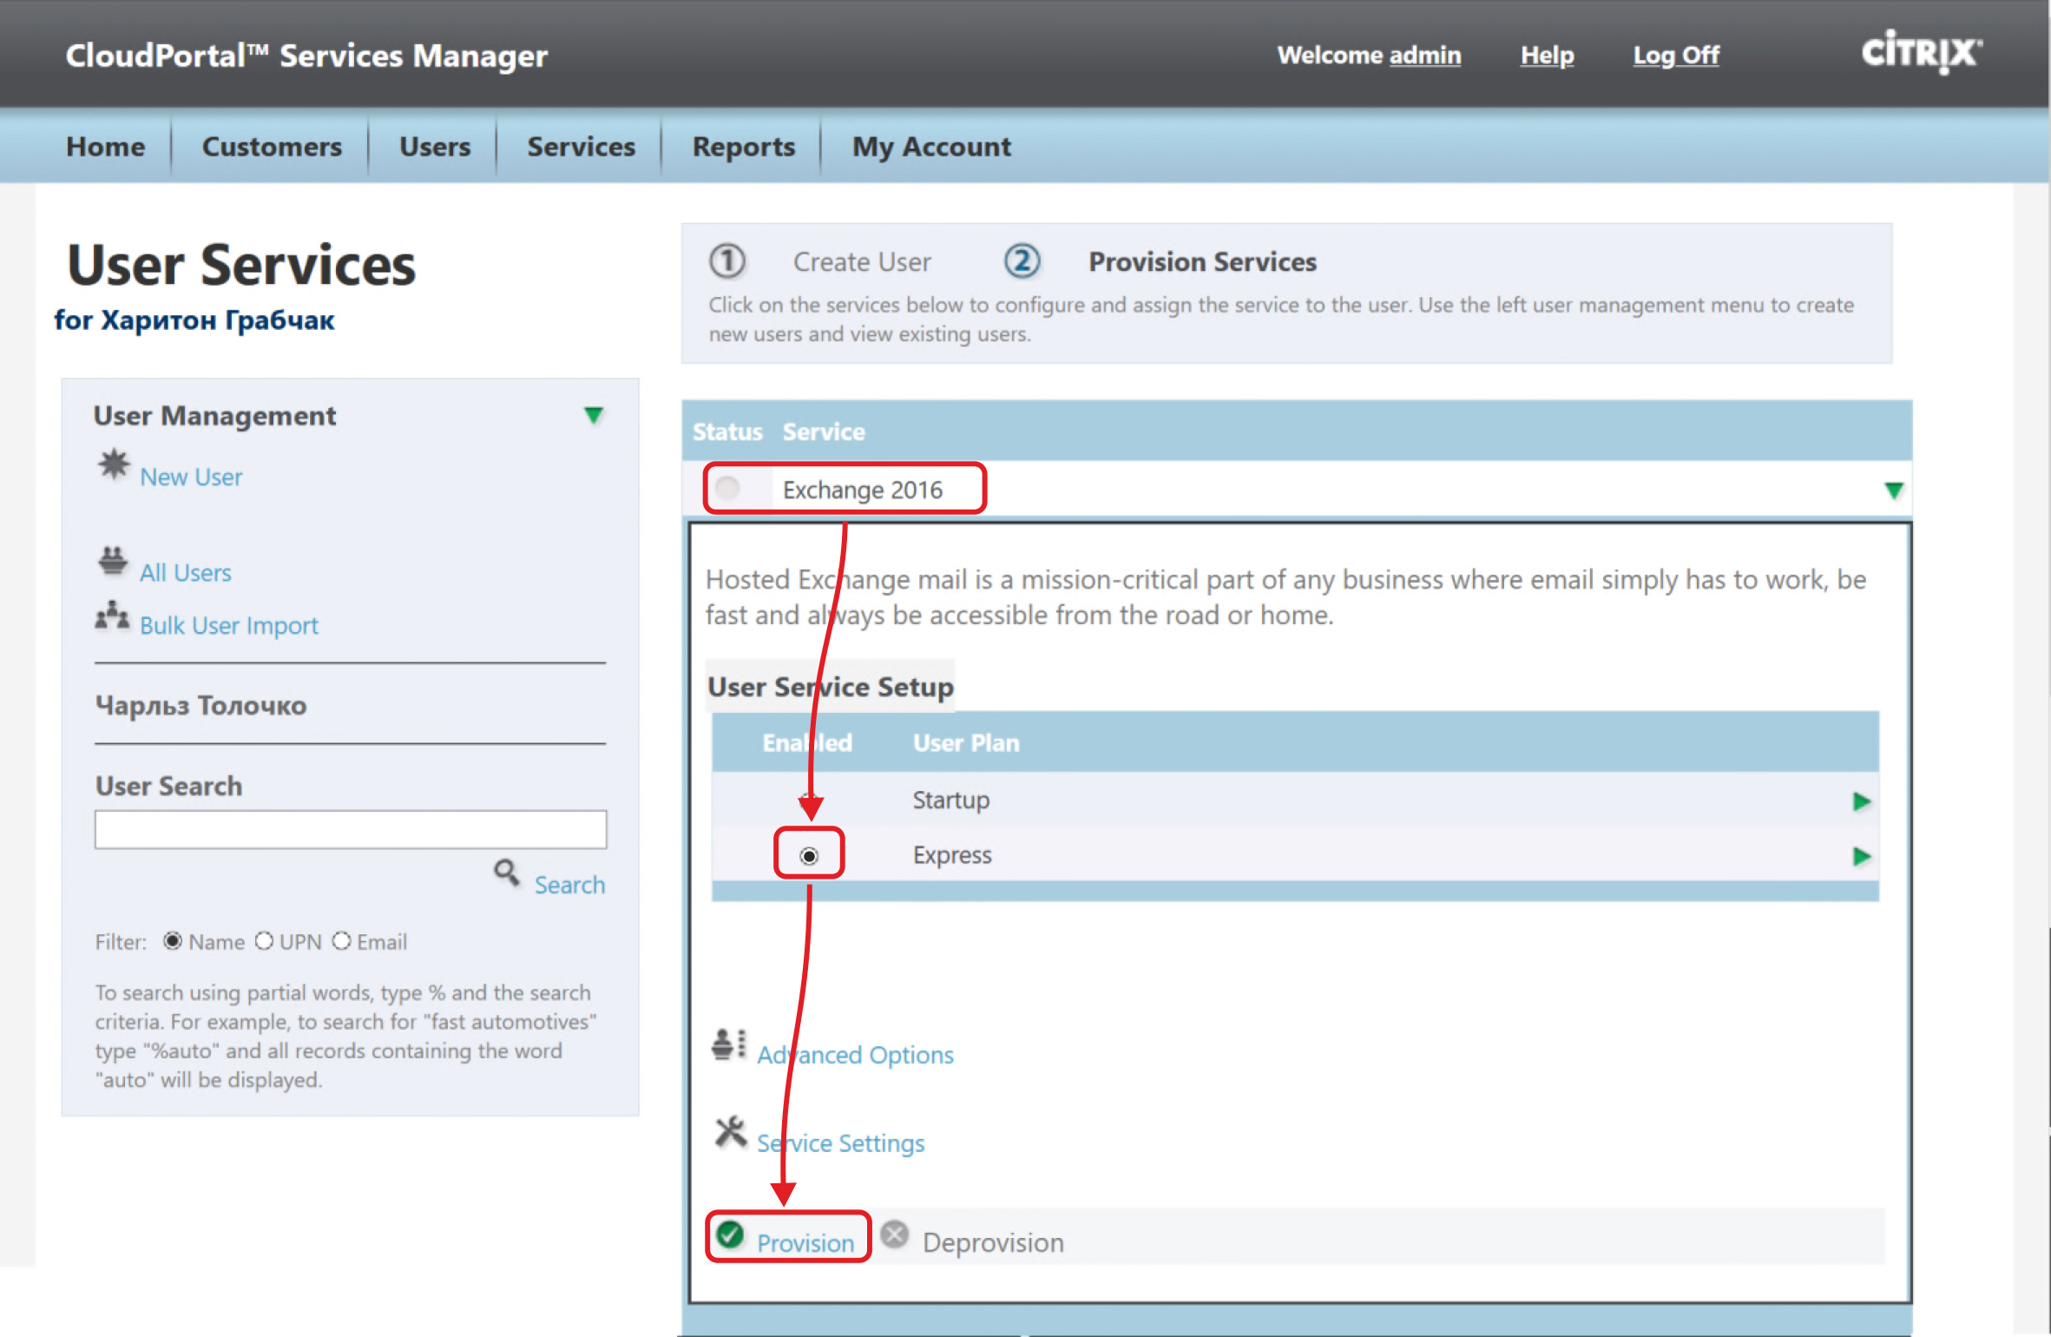This screenshot has height=1337, width=2051.
Task: Open the Customers menu
Action: point(272,147)
